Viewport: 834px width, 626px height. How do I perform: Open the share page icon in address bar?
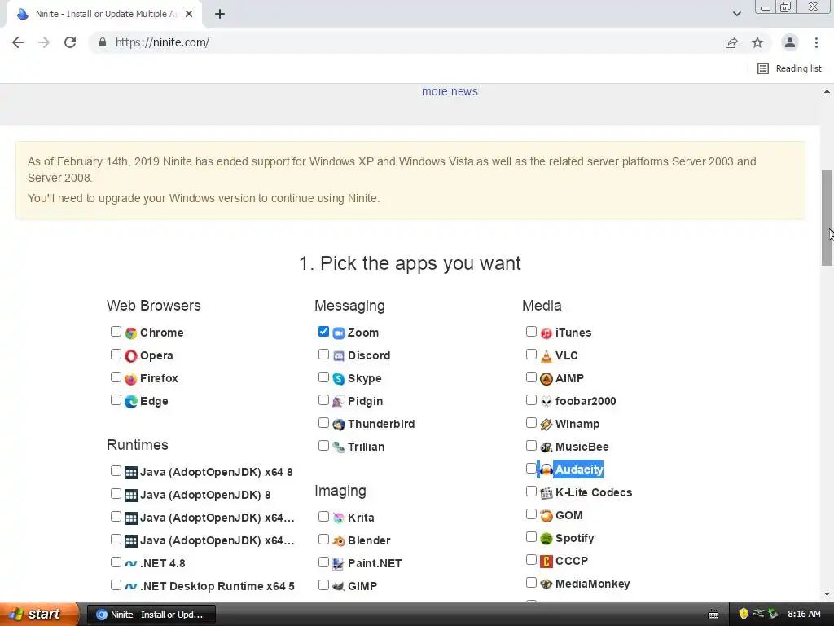pyautogui.click(x=731, y=42)
